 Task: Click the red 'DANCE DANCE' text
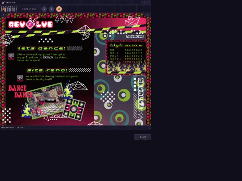[x=20, y=92]
